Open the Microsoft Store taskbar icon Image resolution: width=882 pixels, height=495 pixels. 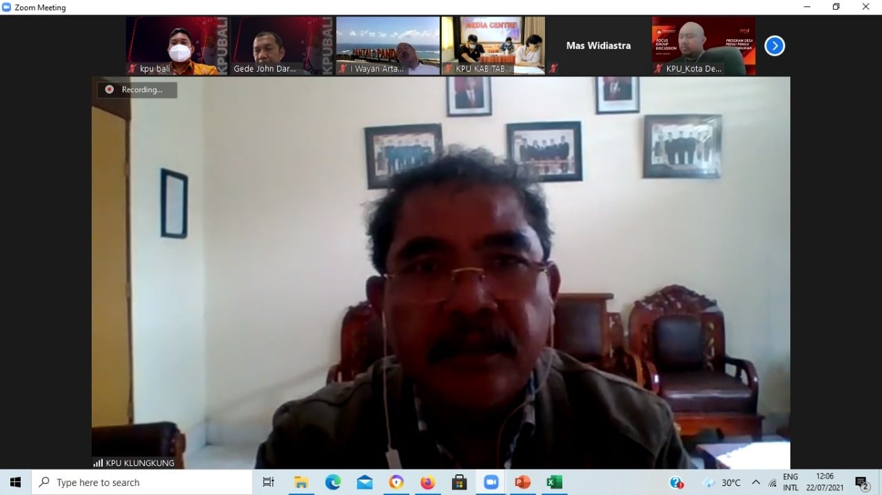459,483
